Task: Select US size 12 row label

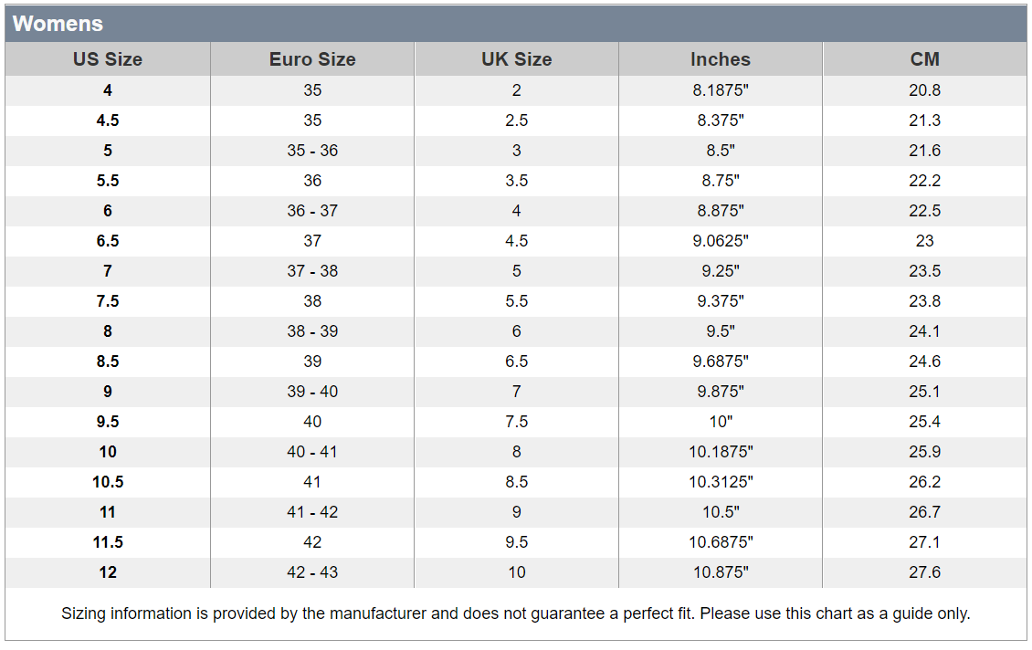Action: pyautogui.click(x=108, y=572)
